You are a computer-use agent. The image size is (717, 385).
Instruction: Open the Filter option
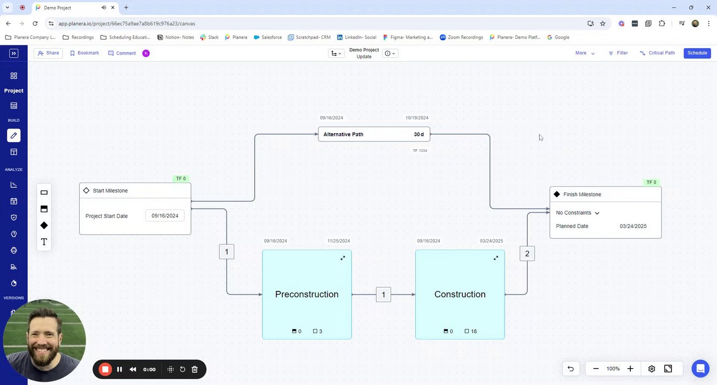[618, 53]
